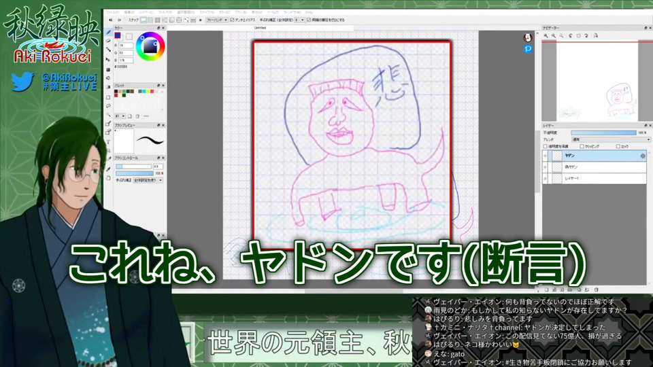653x367 pixels.
Task: Click the blue P icon beside canvas
Action: 528,49
